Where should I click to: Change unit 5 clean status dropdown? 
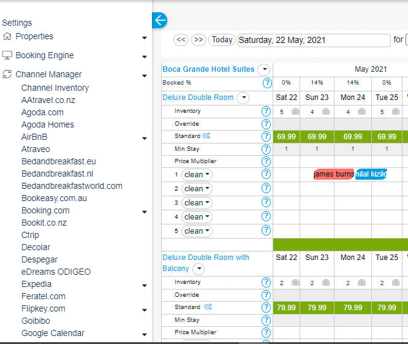(x=197, y=231)
